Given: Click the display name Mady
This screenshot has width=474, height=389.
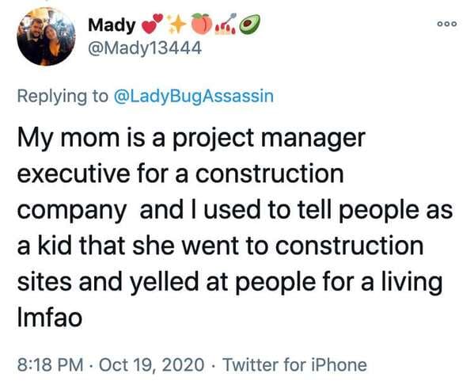Looking at the screenshot, I should 112,25.
